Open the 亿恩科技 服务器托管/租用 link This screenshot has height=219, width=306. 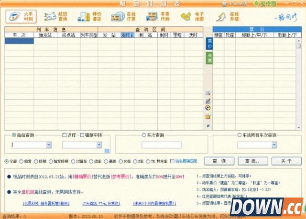pos(46,203)
